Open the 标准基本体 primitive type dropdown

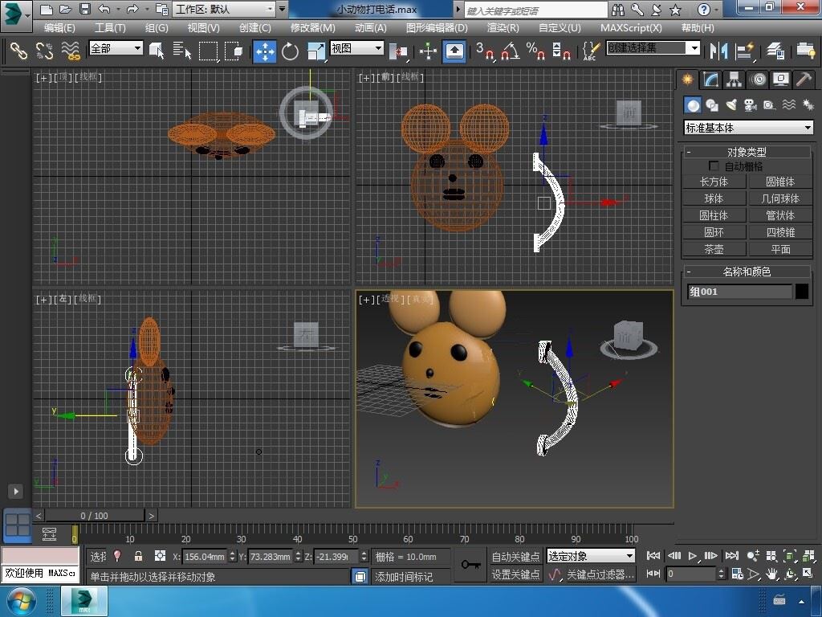[749, 128]
